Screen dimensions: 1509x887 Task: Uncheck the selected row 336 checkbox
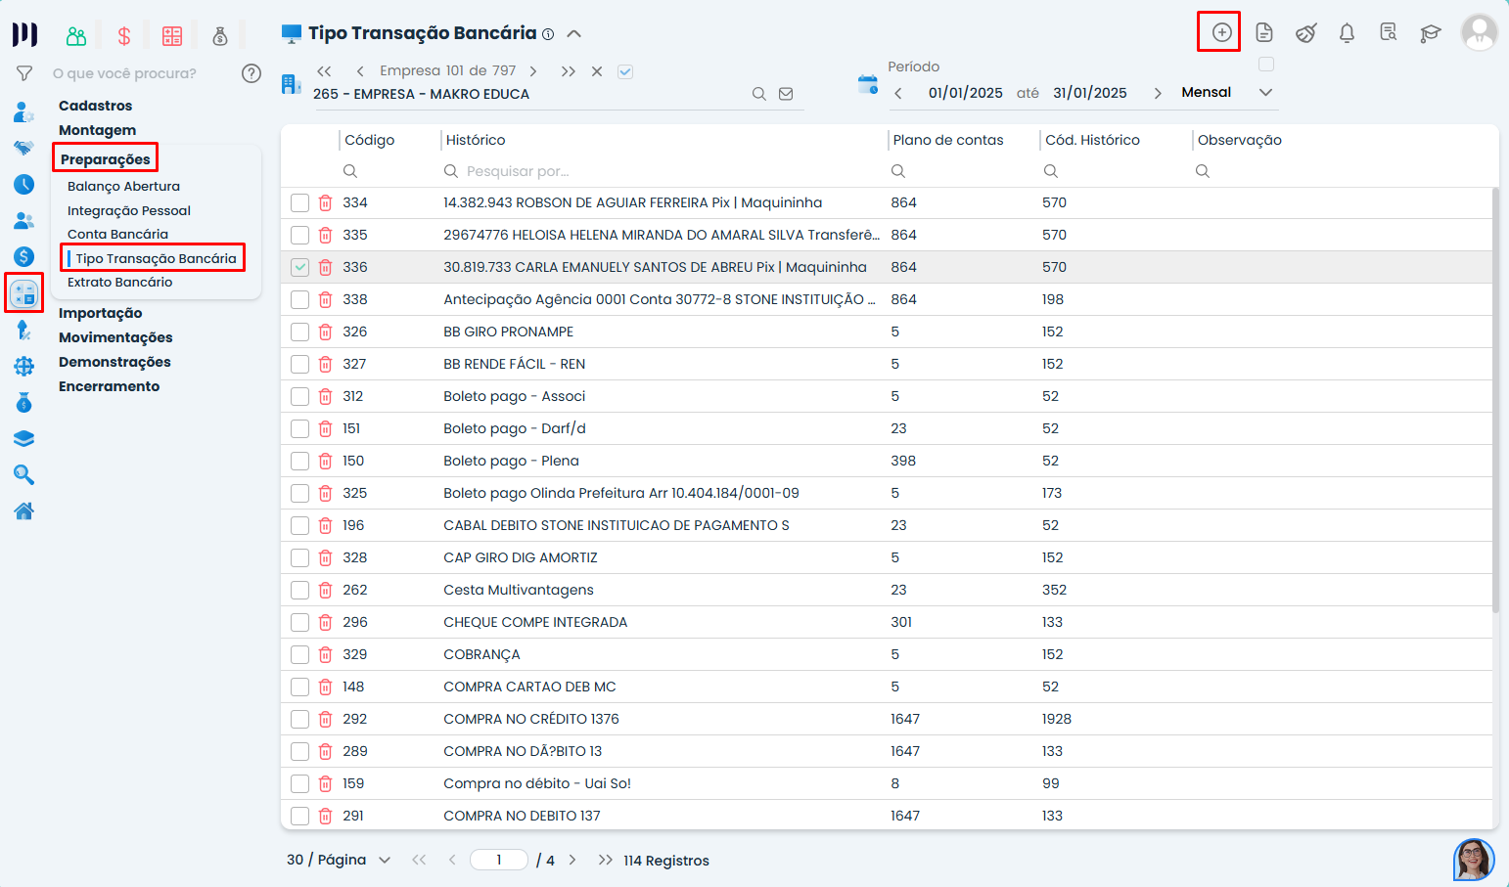tap(299, 267)
